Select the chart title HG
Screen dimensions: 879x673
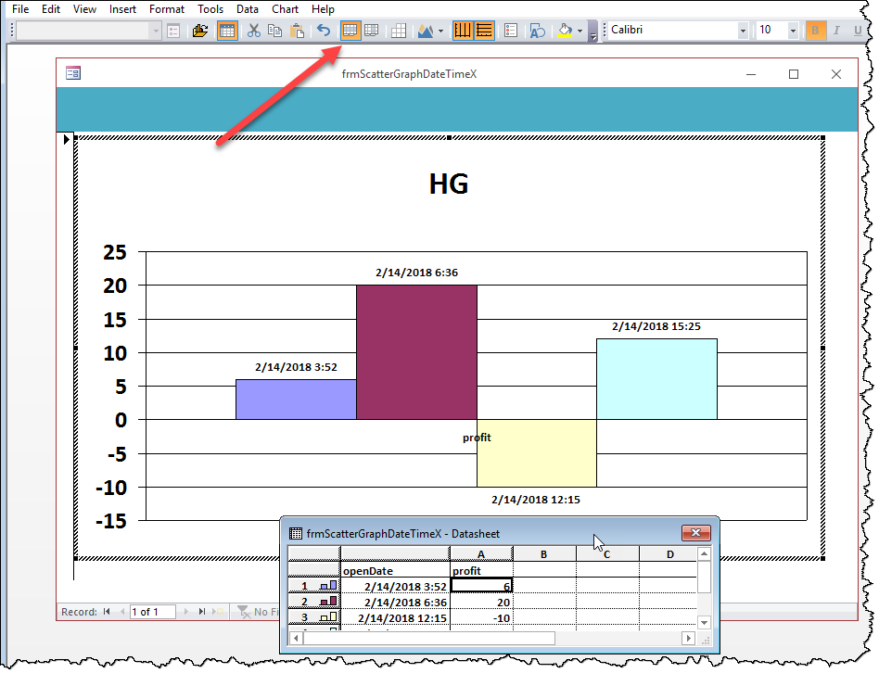pos(449,184)
